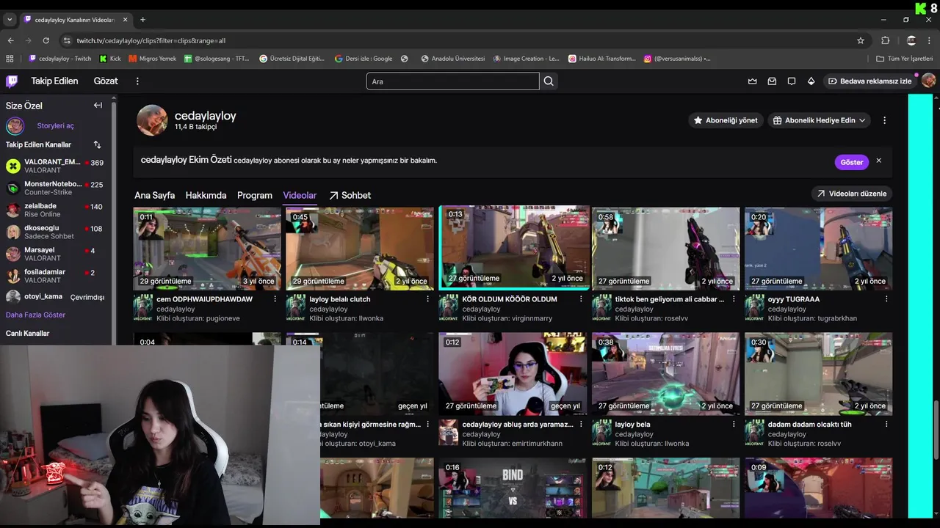The height and width of the screenshot is (528, 940).
Task: Click Aboneliği yönet button
Action: point(726,120)
